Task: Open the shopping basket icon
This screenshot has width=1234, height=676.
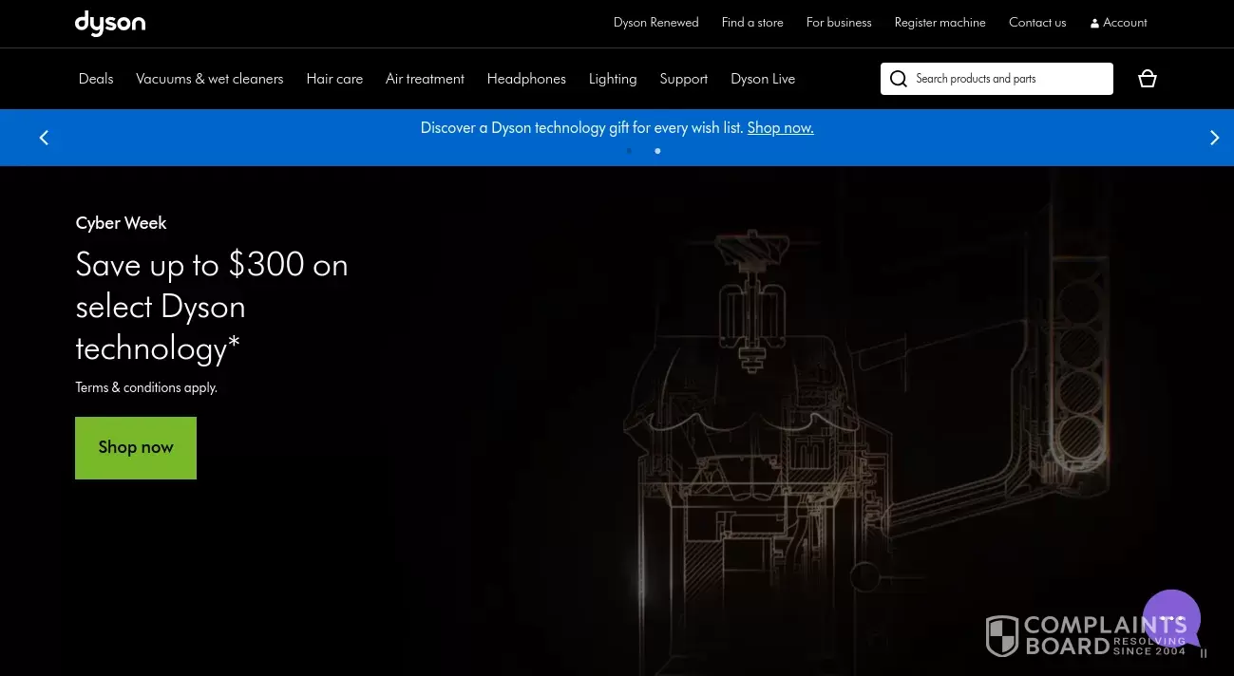Action: tap(1147, 79)
